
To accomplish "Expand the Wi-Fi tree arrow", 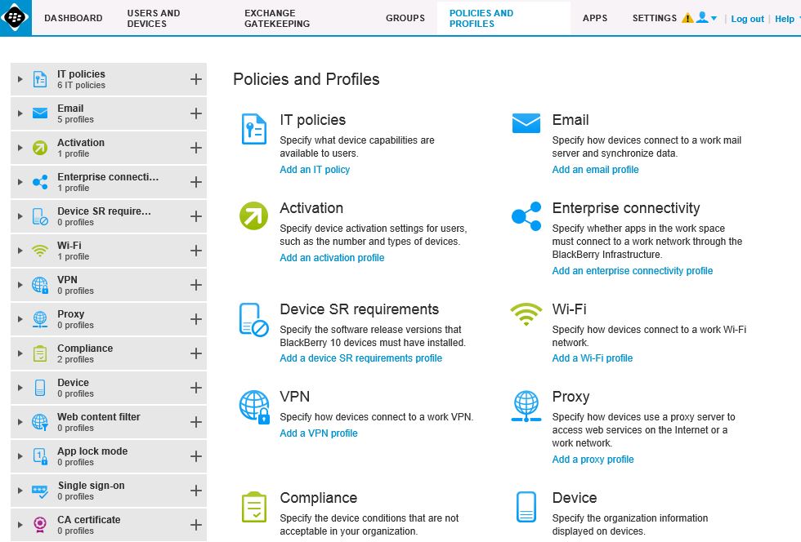I will click(20, 251).
